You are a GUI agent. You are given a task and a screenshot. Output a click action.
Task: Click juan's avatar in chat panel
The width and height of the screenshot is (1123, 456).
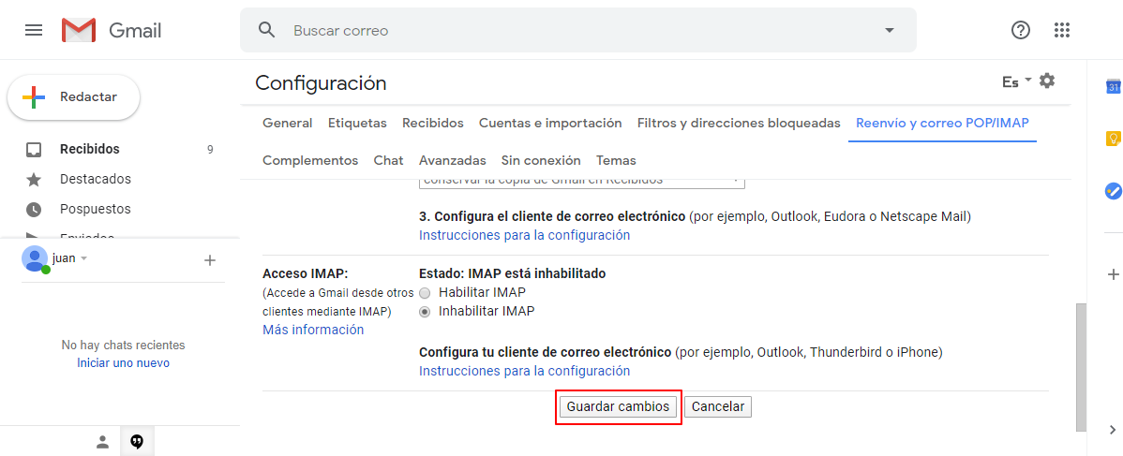(x=35, y=259)
